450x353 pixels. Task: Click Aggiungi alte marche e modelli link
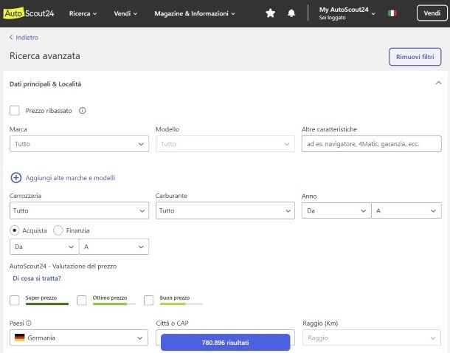coord(70,178)
